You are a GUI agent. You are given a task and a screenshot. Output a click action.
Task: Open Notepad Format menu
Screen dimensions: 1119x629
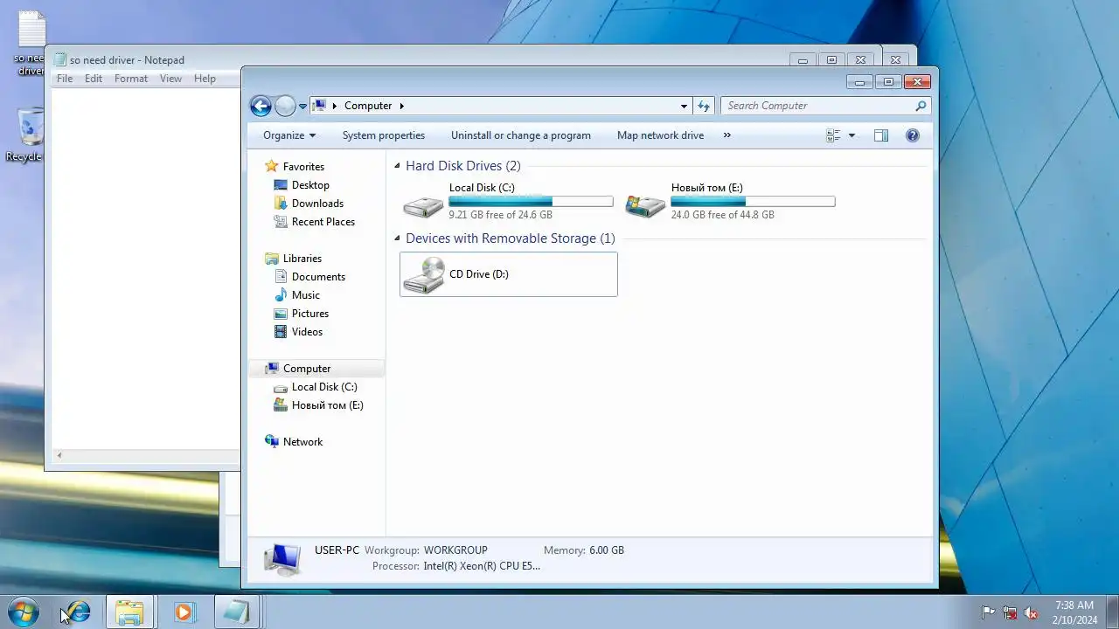(131, 79)
